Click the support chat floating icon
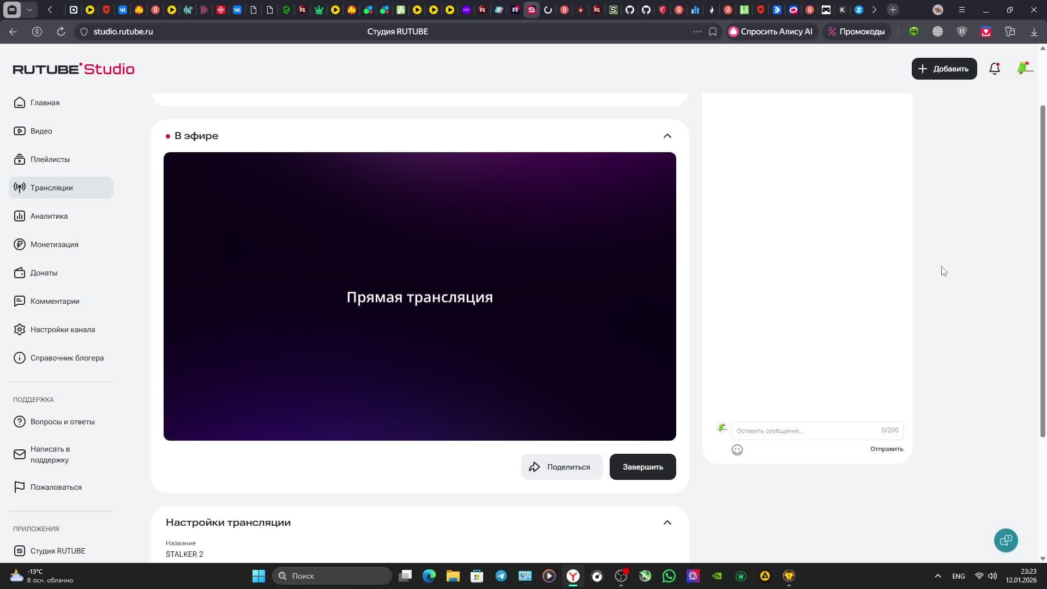1047x589 pixels. click(x=1006, y=540)
